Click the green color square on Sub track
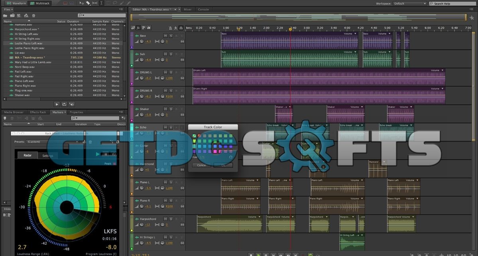This screenshot has height=256, width=478. 132,65
